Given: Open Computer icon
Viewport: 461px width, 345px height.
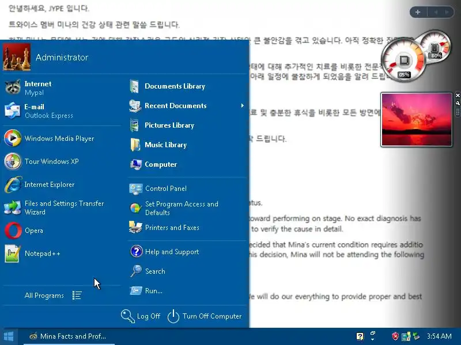Looking at the screenshot, I should click(x=136, y=164).
